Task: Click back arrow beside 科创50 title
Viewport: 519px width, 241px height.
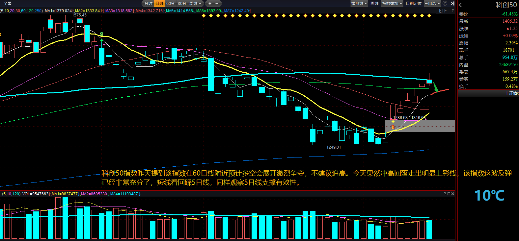Action: (x=460, y=5)
